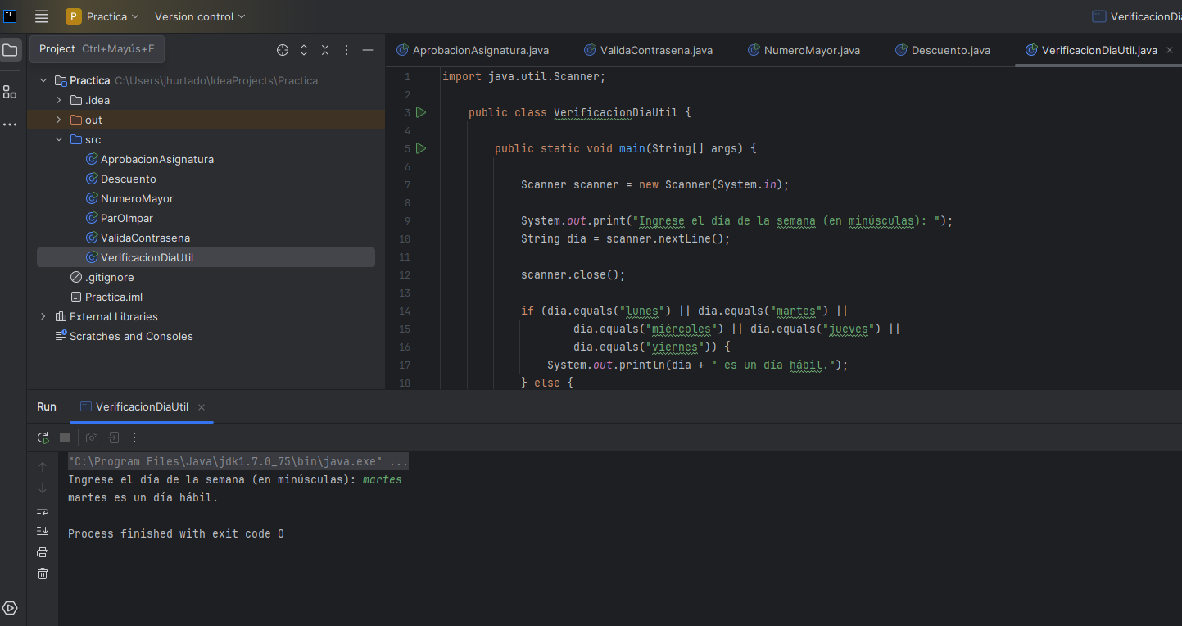The width and height of the screenshot is (1182, 626).
Task: Close the VerificacionDiaUtil run tab
Action: [202, 407]
